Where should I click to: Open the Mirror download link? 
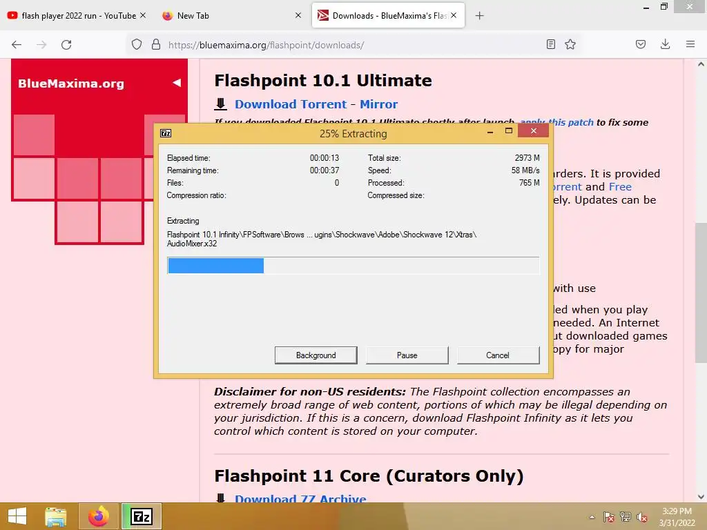(x=379, y=104)
